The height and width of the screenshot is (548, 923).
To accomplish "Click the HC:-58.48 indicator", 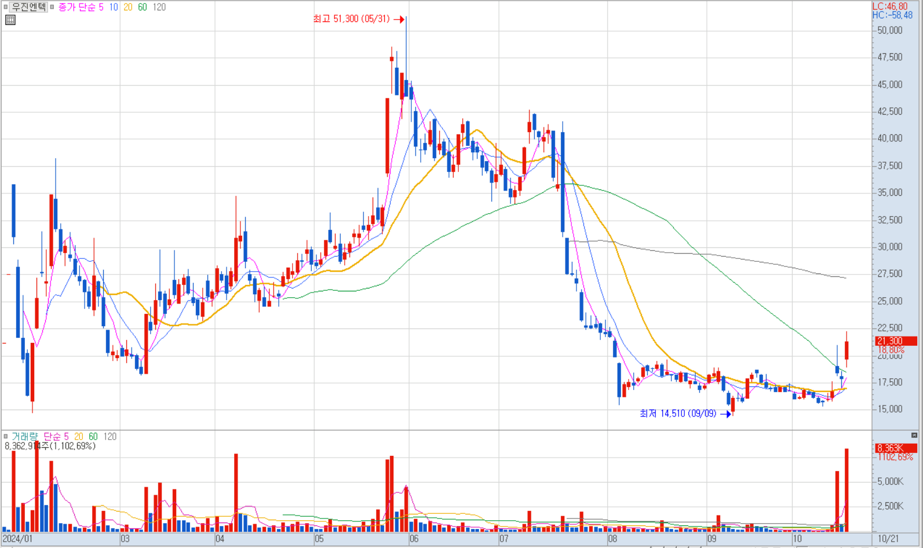I will point(892,15).
